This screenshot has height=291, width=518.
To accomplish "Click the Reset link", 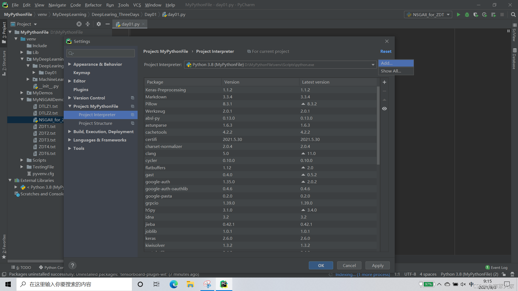I will click(x=386, y=51).
